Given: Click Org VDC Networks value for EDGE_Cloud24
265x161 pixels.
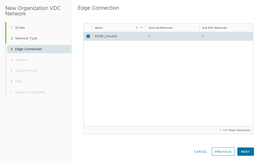Looking at the screenshot, I should click(203, 36).
